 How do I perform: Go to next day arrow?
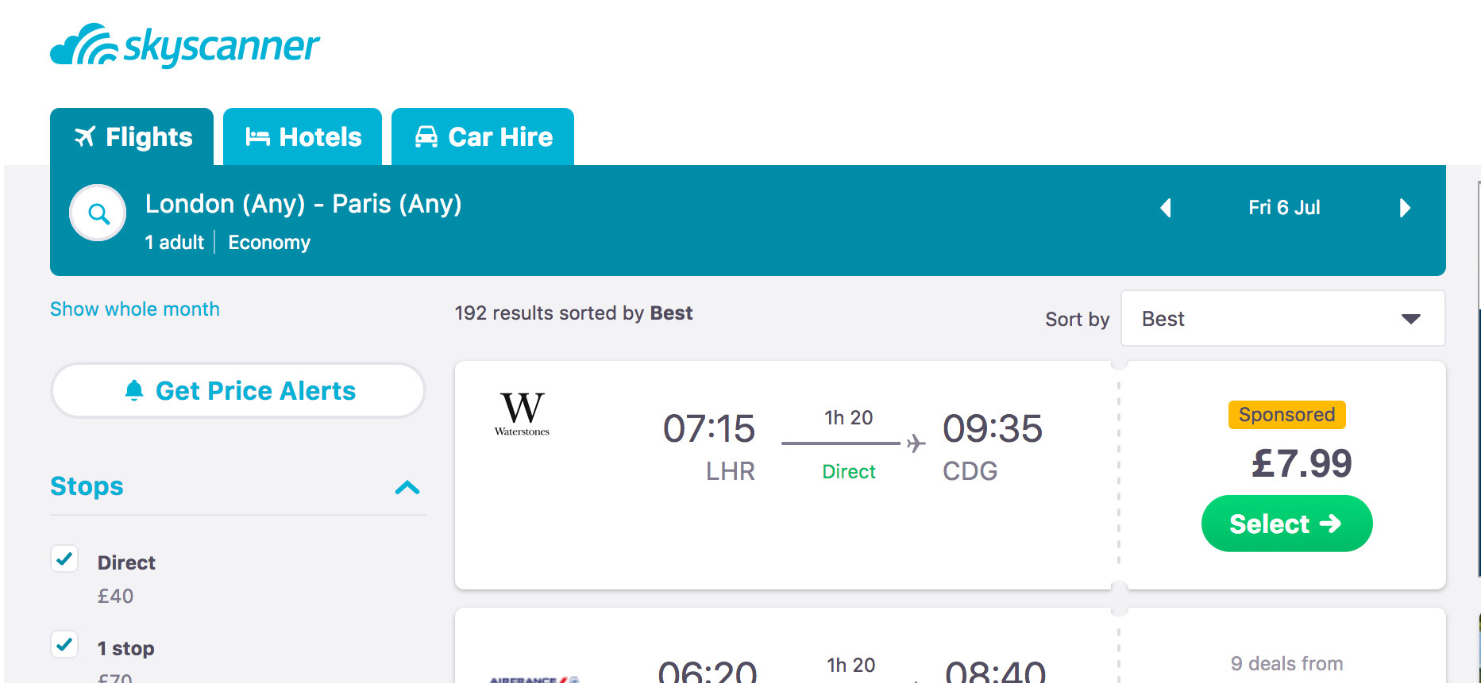(1405, 208)
